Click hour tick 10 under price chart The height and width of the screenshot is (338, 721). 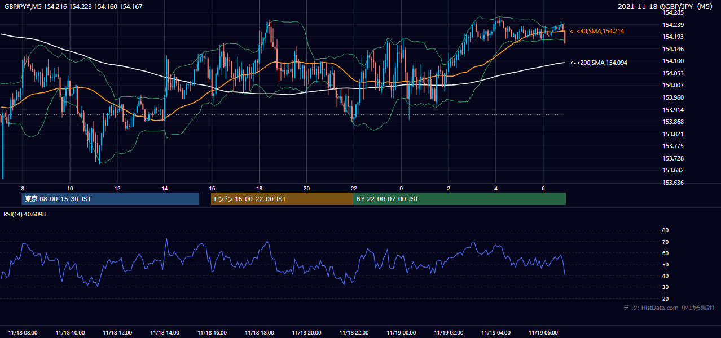pos(70,188)
